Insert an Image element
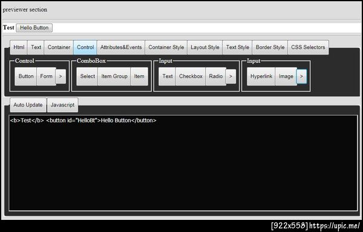Image resolution: width=363 pixels, height=232 pixels. pyautogui.click(x=286, y=76)
